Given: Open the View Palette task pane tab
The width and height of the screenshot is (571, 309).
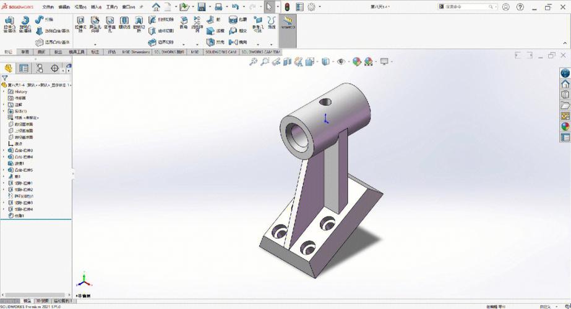Looking at the screenshot, I should click(565, 116).
